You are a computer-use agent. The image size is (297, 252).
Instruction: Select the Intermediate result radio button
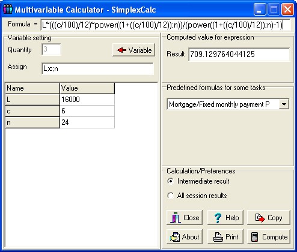(x=171, y=181)
